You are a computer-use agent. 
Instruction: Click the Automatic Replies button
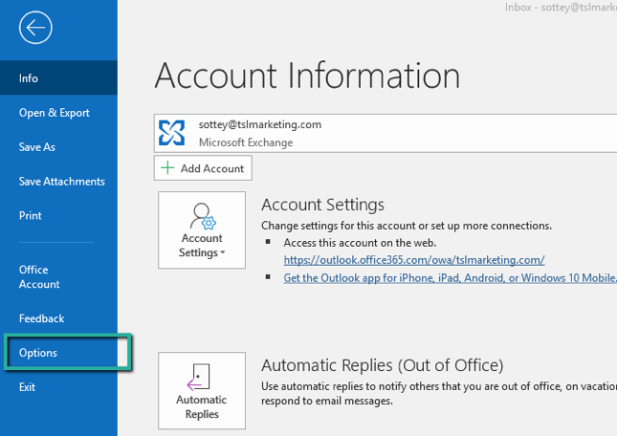pyautogui.click(x=202, y=390)
